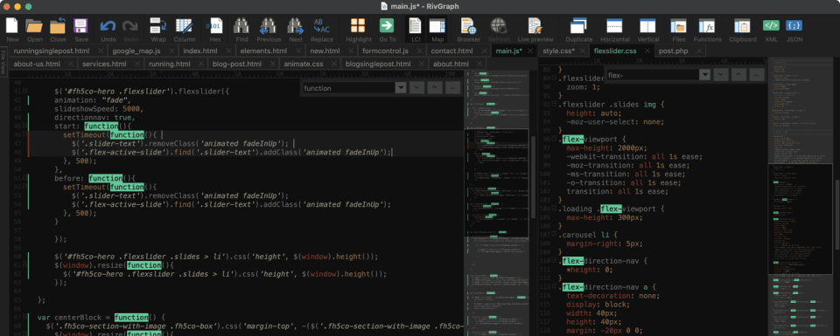The height and width of the screenshot is (336, 840).
Task: Collapse the code fold at line 45
Action: (24, 125)
